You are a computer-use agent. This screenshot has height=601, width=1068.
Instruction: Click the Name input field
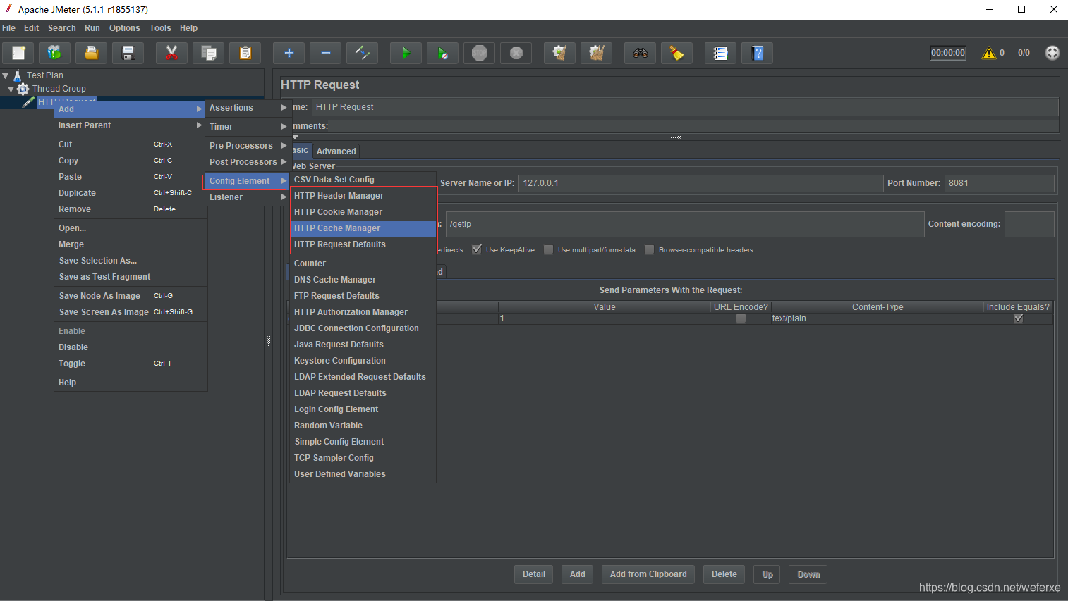tap(685, 107)
